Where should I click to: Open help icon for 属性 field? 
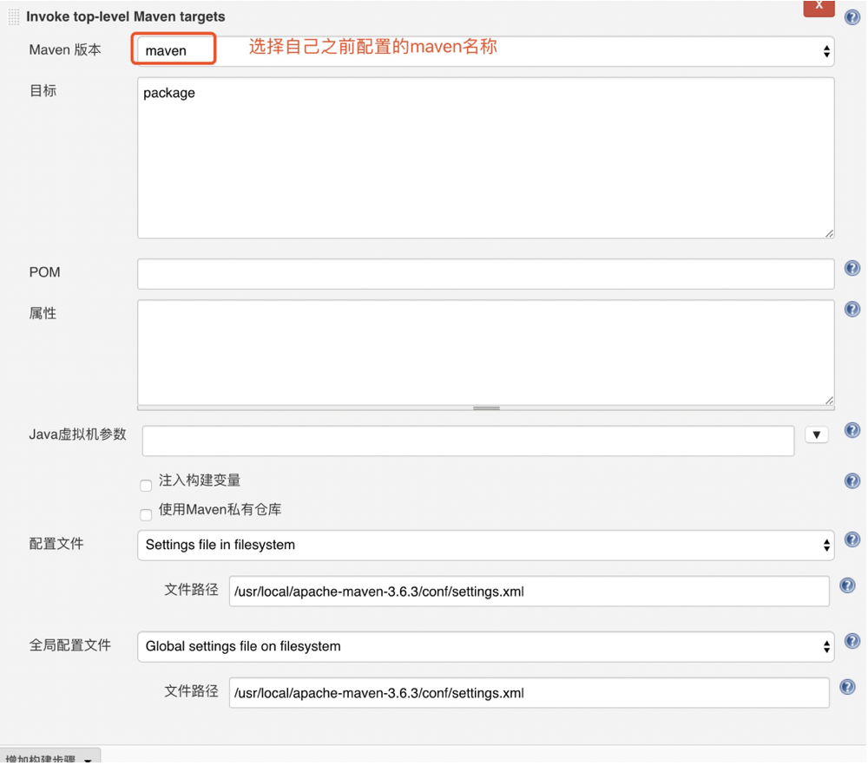tap(853, 310)
